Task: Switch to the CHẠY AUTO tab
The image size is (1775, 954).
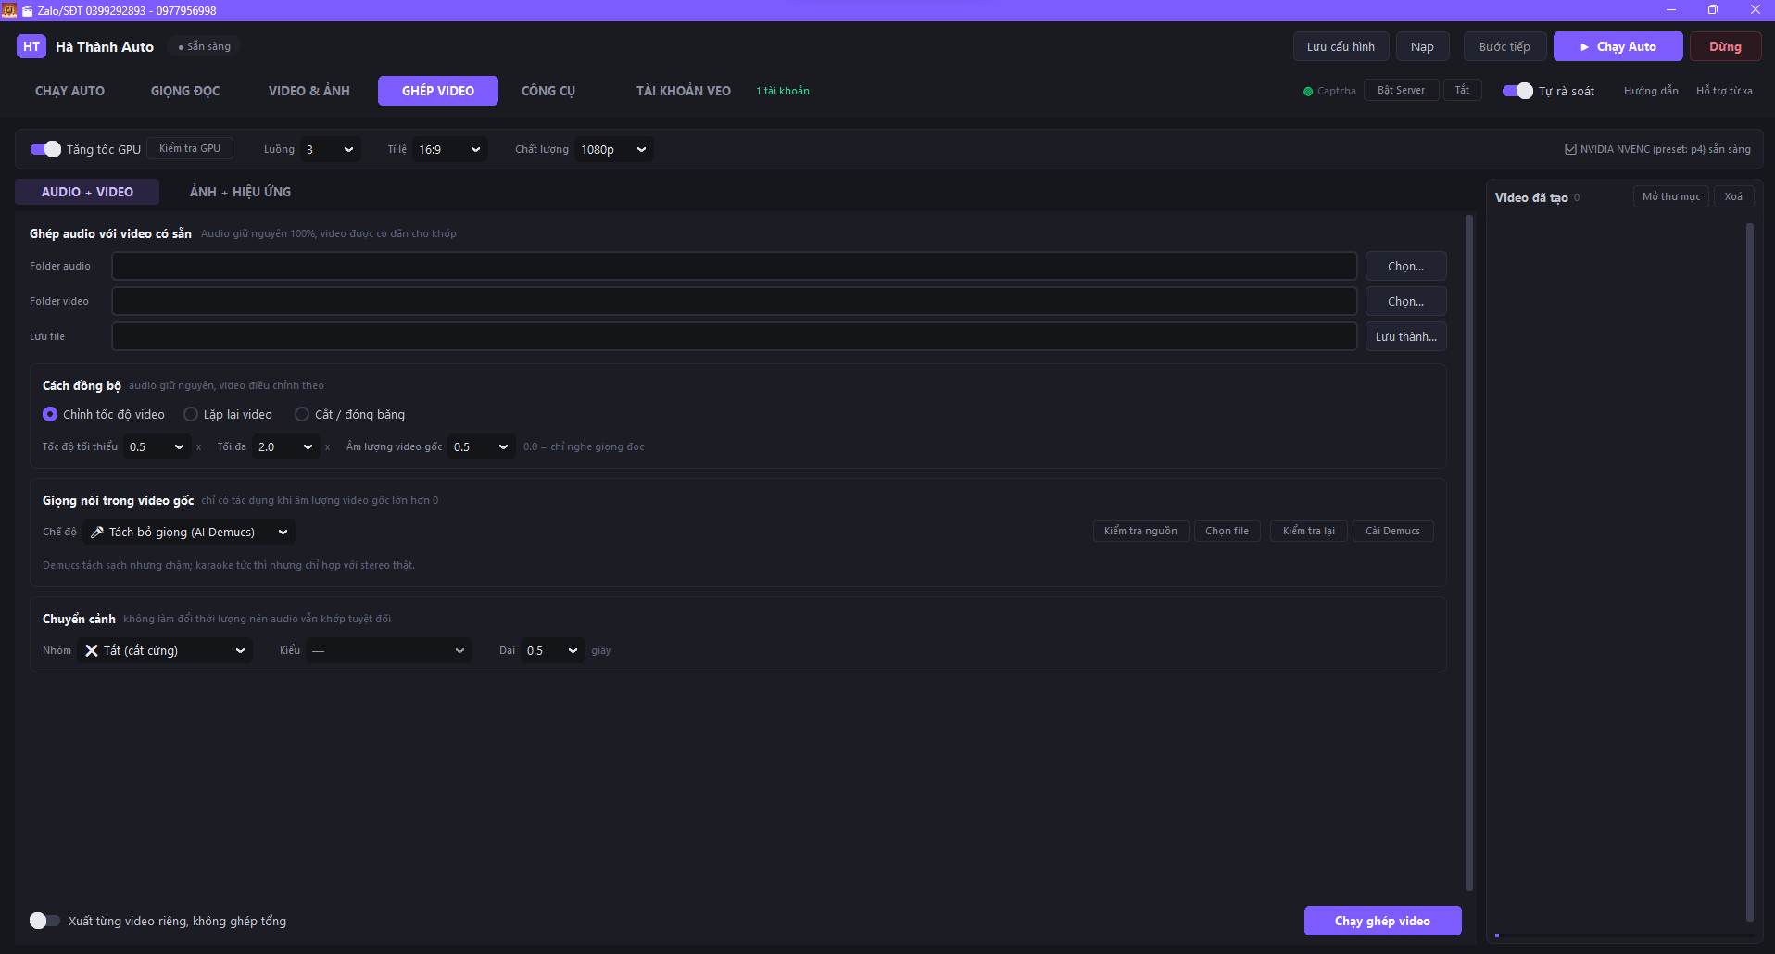Action: coord(69,91)
